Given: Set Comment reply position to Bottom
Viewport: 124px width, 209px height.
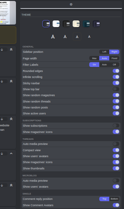Looking at the screenshot, I should [114, 199].
